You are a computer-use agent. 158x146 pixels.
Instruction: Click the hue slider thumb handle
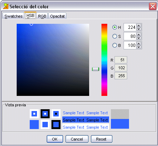pos(96,69)
